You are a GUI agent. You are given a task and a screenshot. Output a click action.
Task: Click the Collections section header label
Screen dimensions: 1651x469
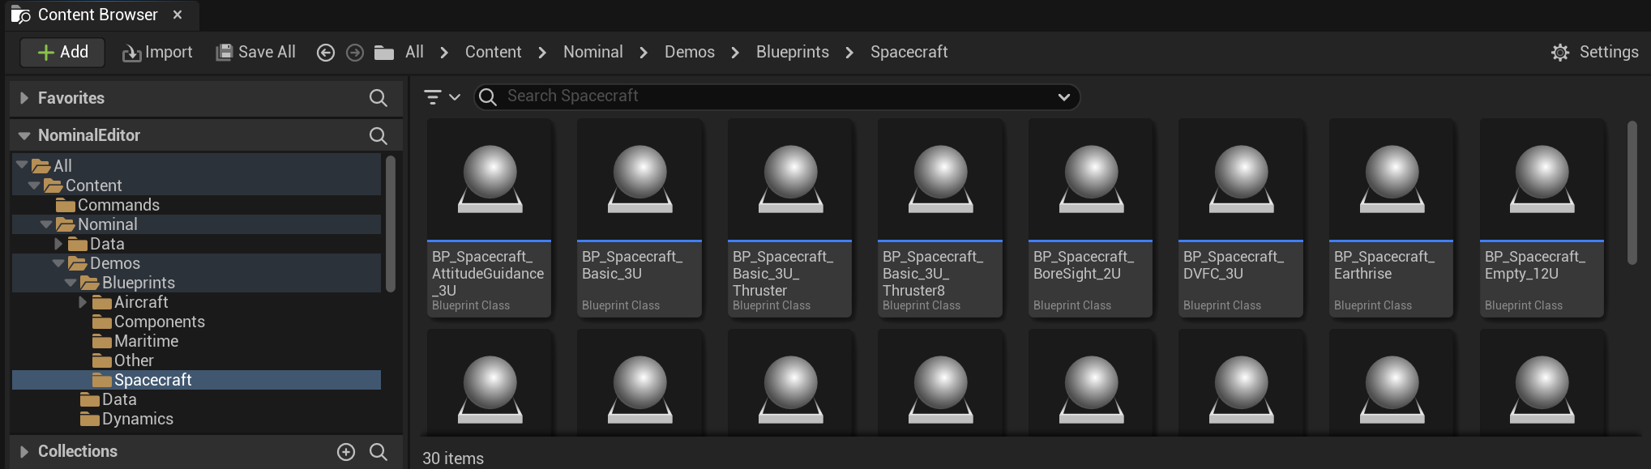78,451
